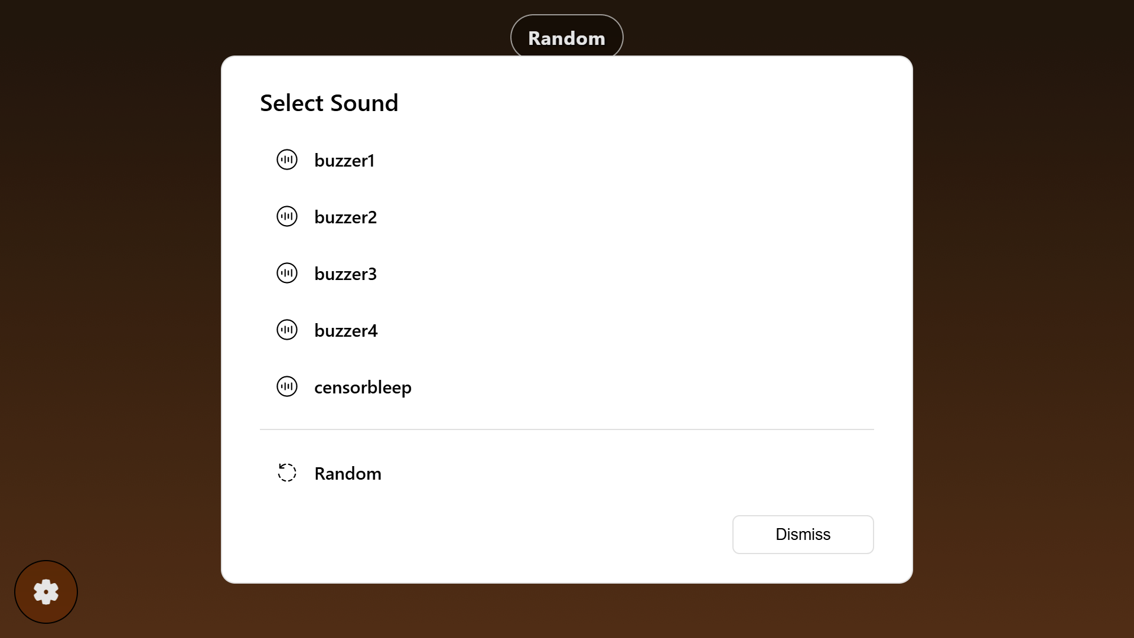Click the Select Sound heading
The width and height of the screenshot is (1134, 638).
[x=329, y=103]
